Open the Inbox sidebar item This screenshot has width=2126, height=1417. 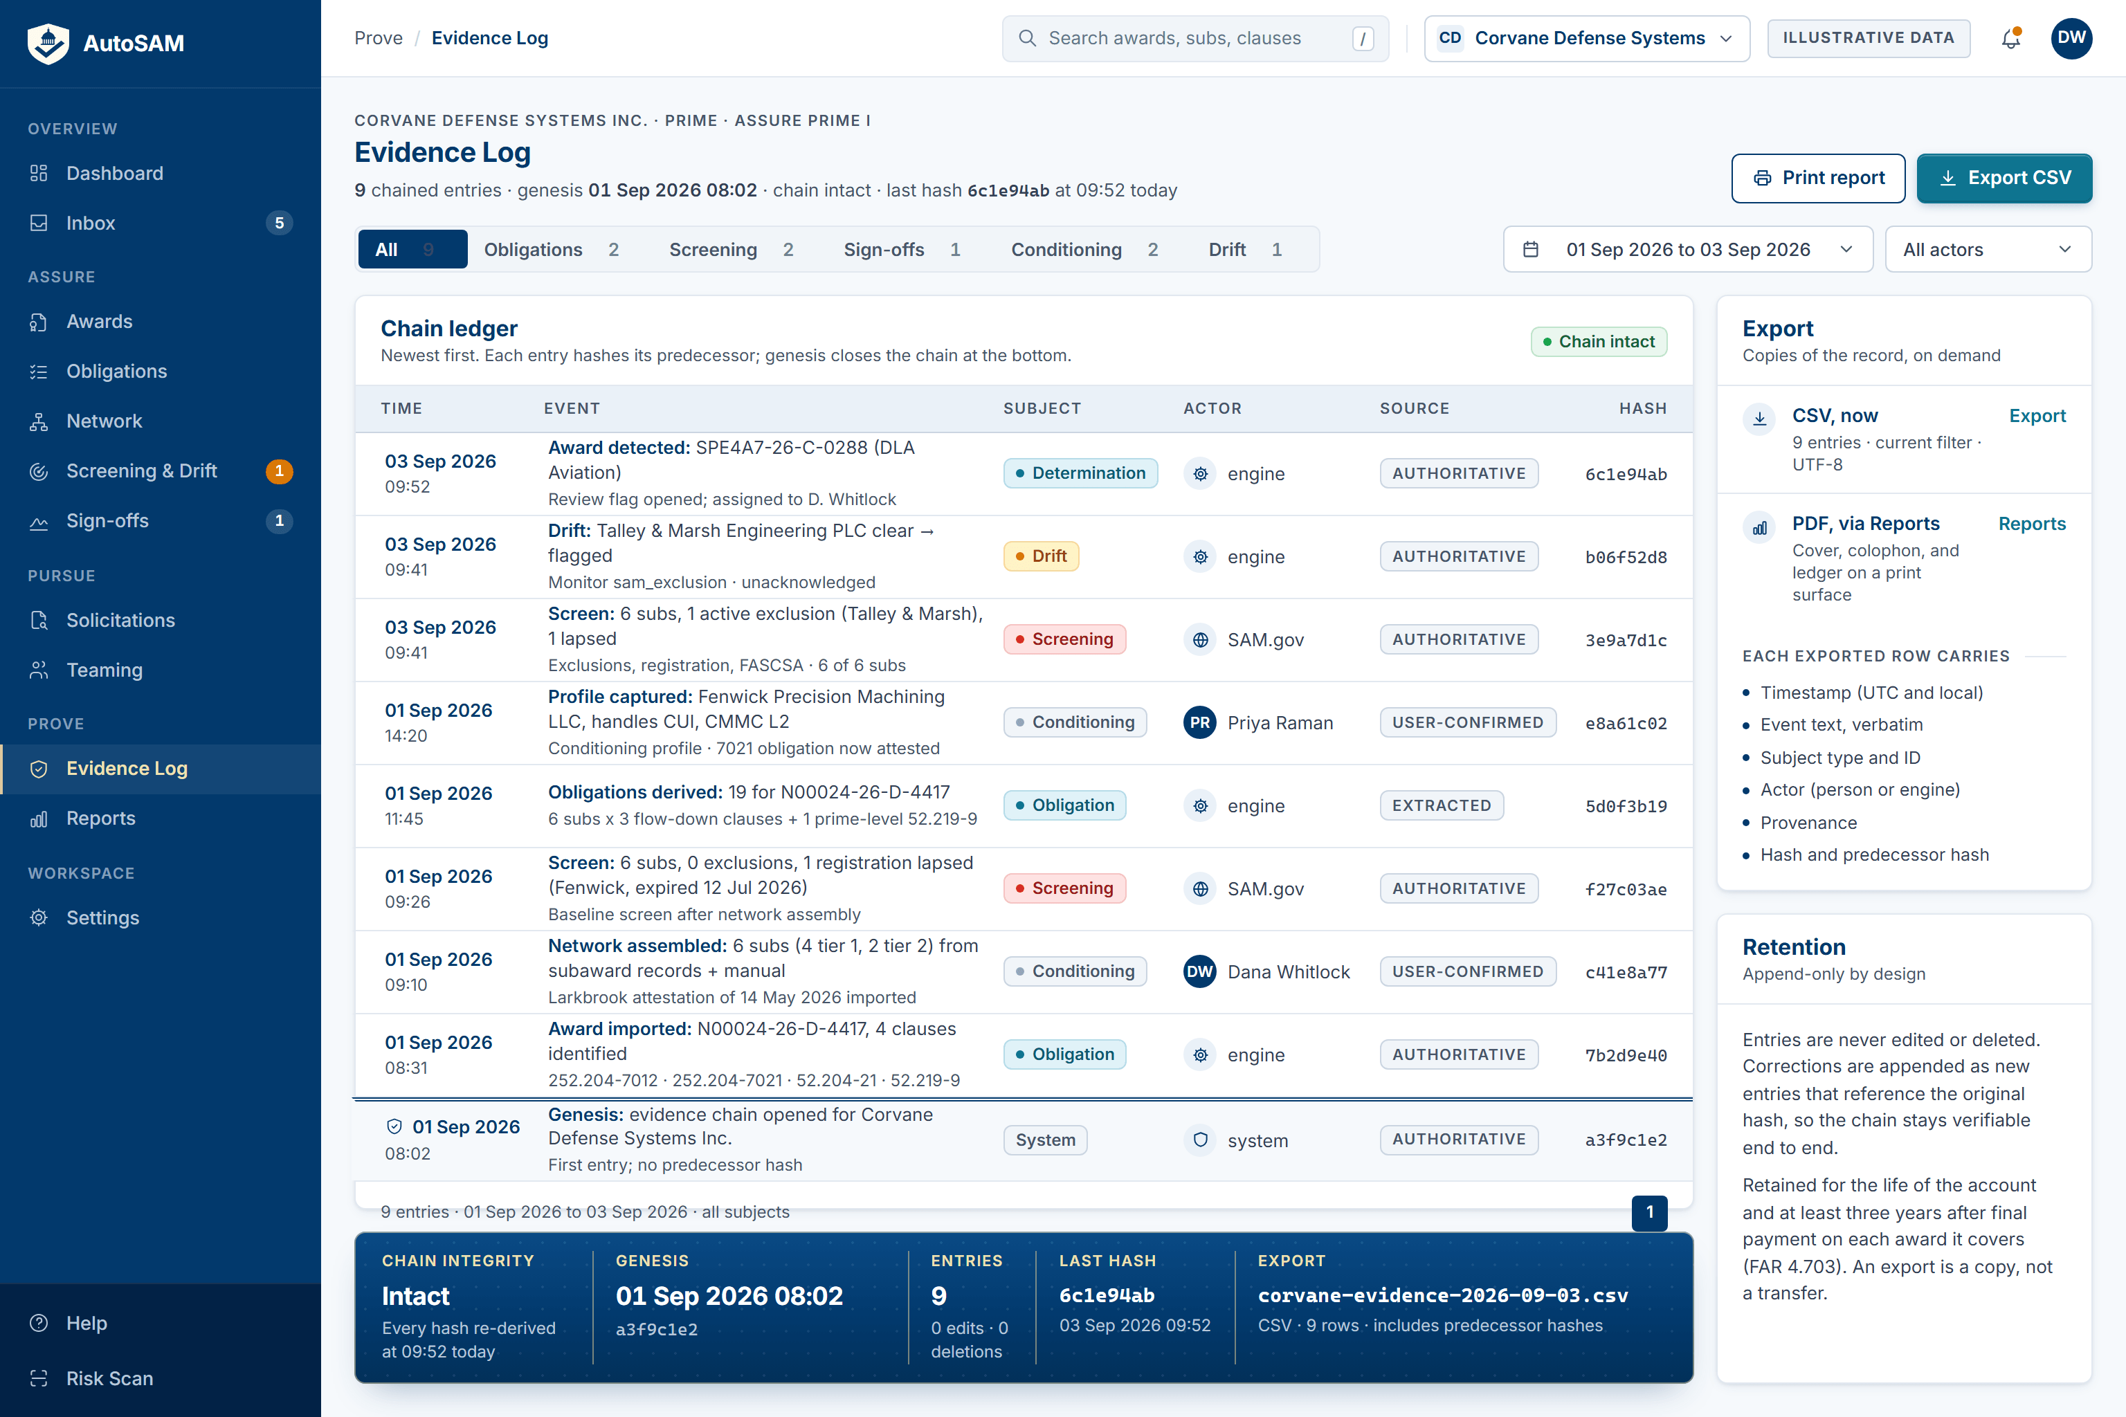tap(160, 222)
